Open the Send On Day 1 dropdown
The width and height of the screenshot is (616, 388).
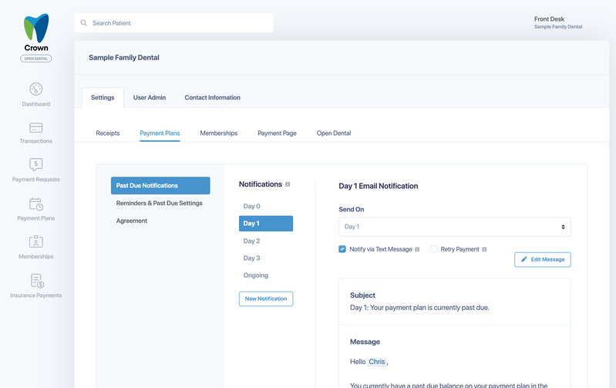455,227
